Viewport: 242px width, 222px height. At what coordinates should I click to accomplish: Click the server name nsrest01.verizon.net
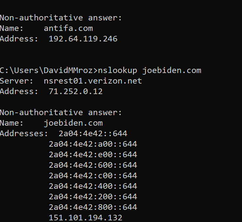93,81
